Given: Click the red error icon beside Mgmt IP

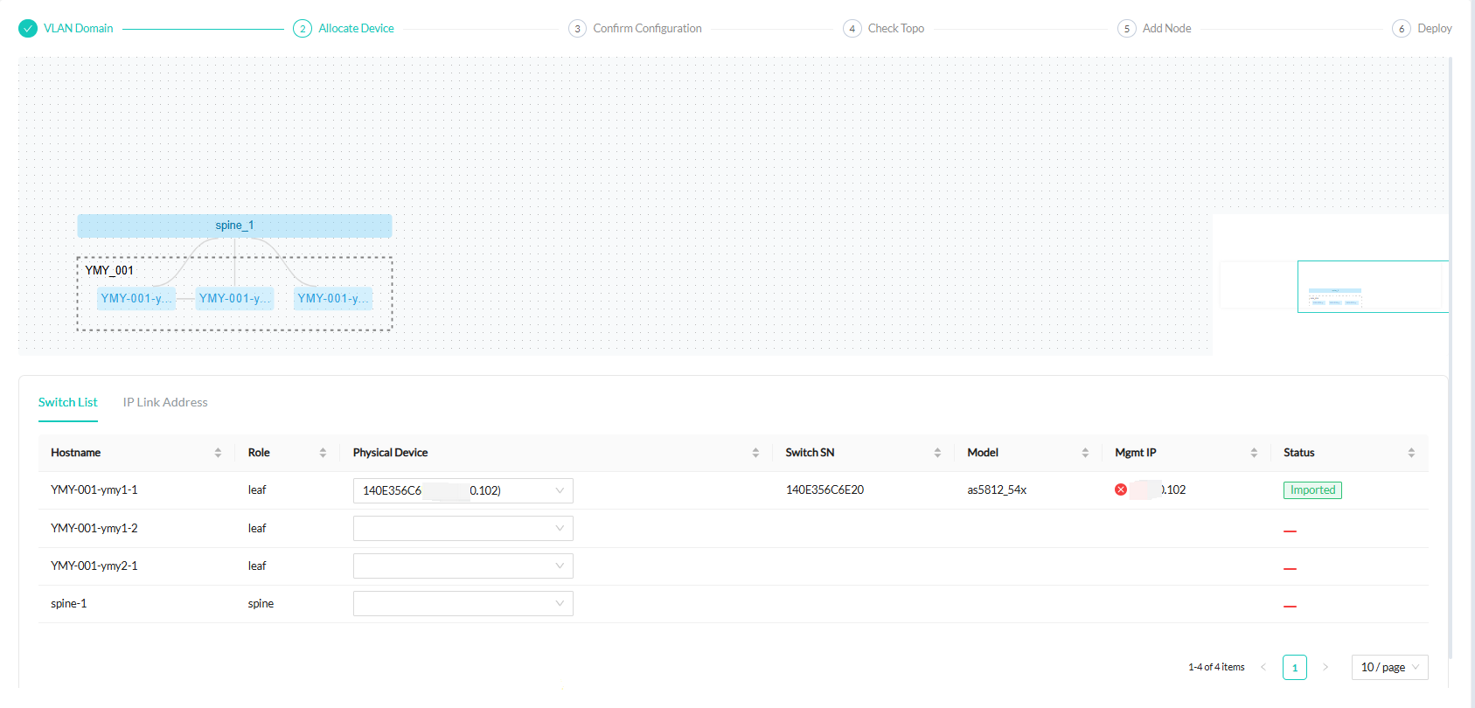Looking at the screenshot, I should coord(1121,489).
